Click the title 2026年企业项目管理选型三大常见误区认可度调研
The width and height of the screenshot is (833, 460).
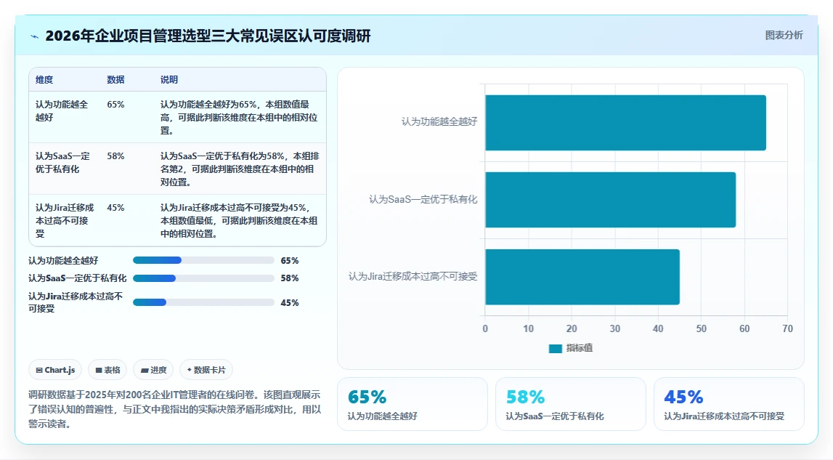tap(208, 36)
